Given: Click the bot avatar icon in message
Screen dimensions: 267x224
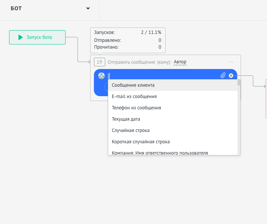Looking at the screenshot, I should (x=101, y=76).
